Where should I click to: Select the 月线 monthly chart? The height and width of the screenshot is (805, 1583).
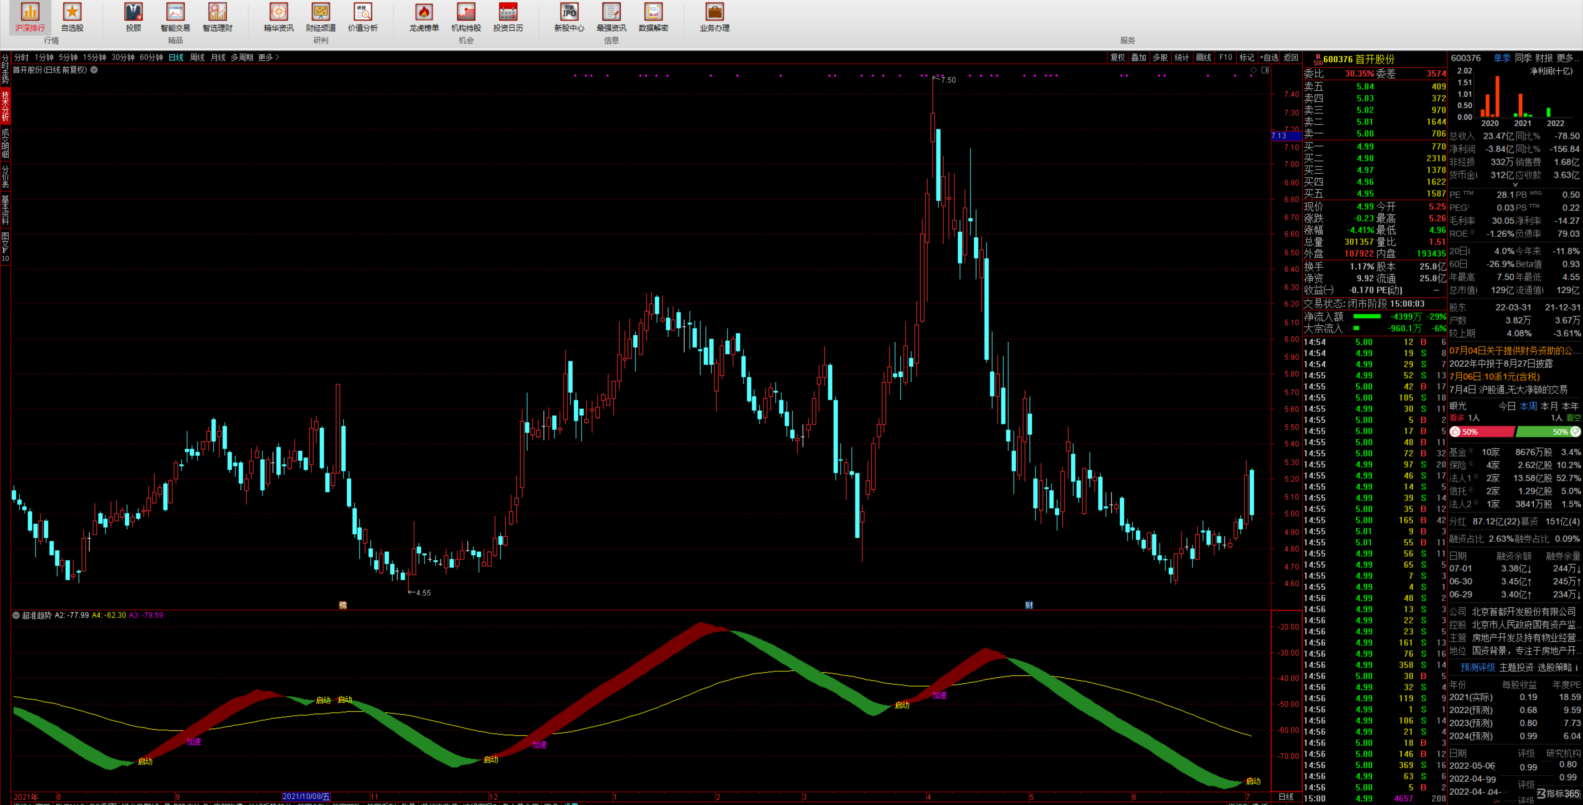click(218, 57)
